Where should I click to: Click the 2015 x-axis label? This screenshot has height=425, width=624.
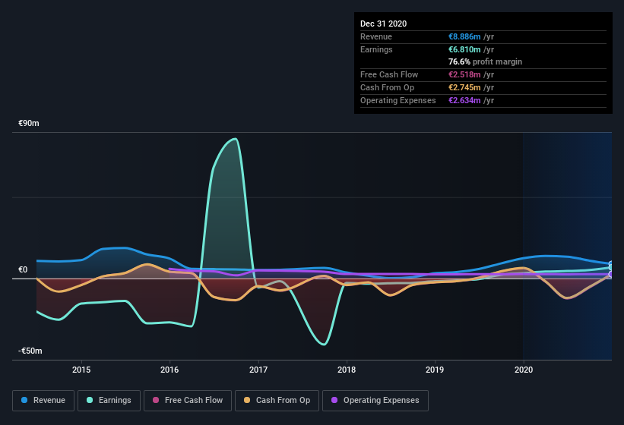coord(81,370)
